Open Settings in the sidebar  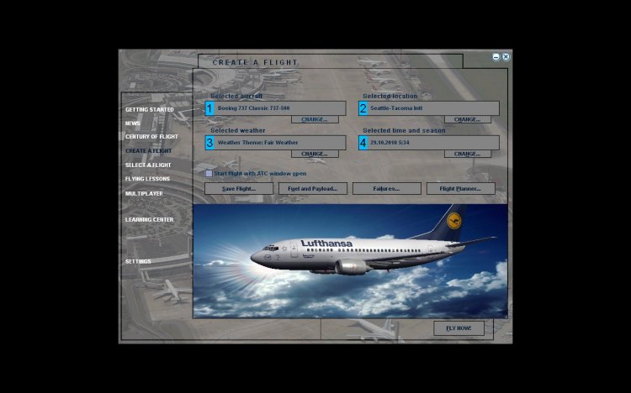(138, 261)
